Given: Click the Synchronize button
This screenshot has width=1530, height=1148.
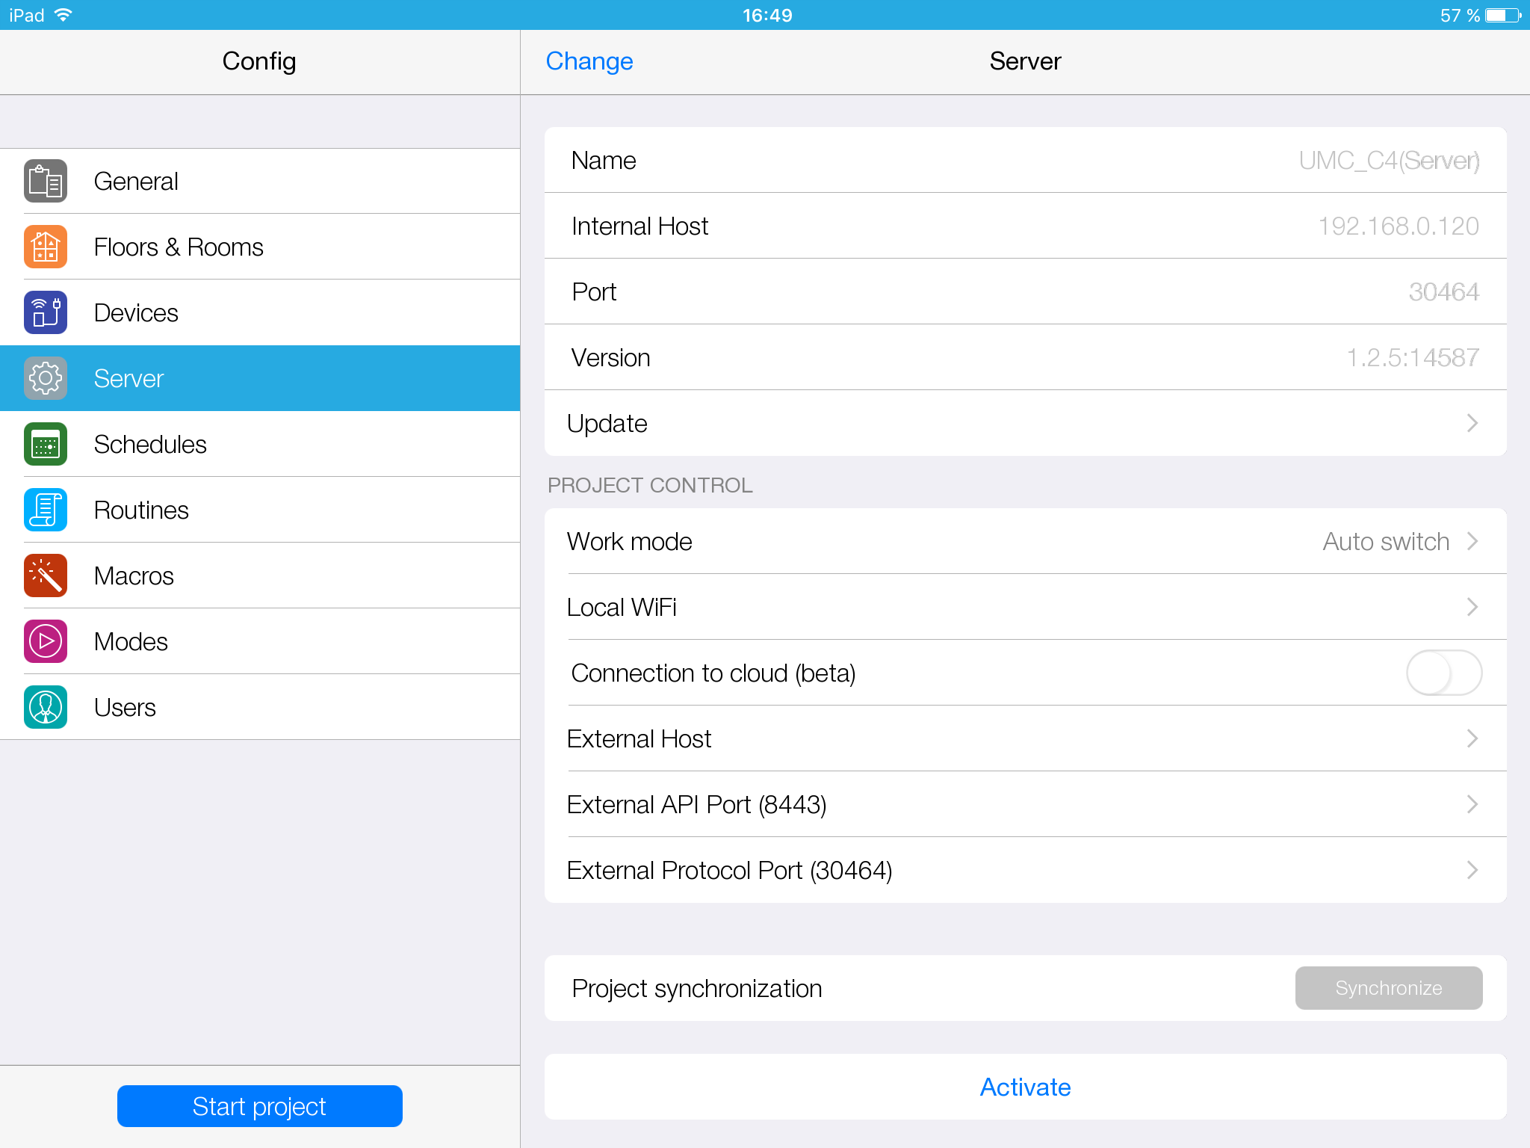Looking at the screenshot, I should [1388, 988].
